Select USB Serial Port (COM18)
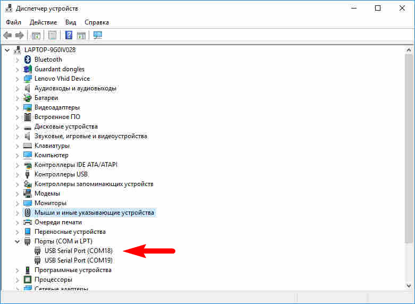This screenshot has width=415, height=304. tap(78, 251)
